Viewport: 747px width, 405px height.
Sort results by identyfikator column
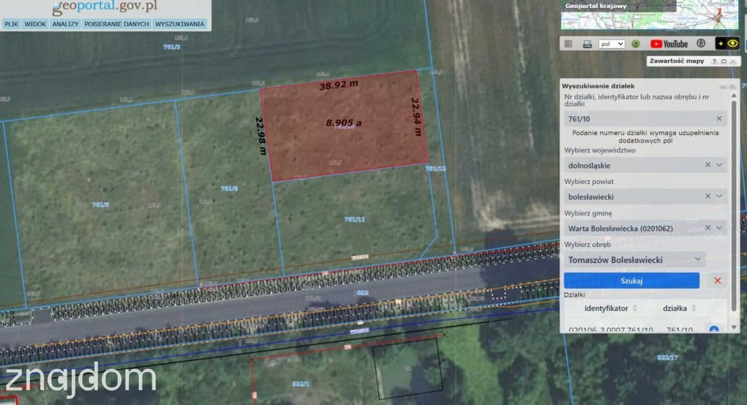click(635, 308)
